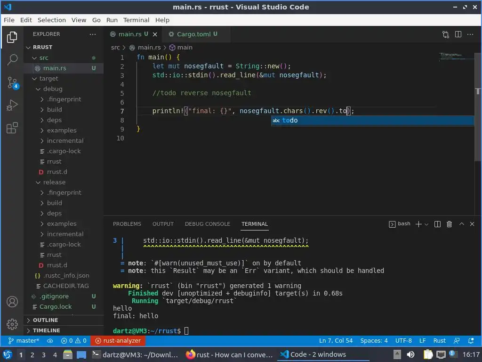
Task: Open the Terminal menu
Action: [136, 20]
